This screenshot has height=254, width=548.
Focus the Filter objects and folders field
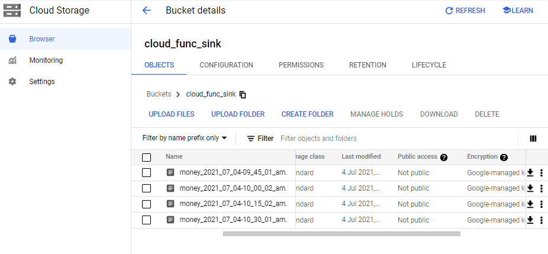point(355,139)
